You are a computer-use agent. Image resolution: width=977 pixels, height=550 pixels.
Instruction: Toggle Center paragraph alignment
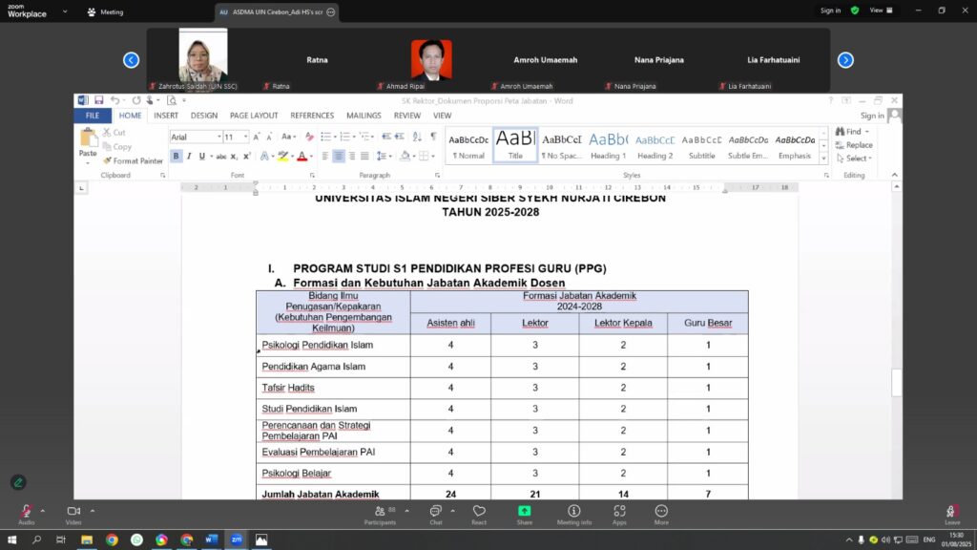pyautogui.click(x=339, y=157)
